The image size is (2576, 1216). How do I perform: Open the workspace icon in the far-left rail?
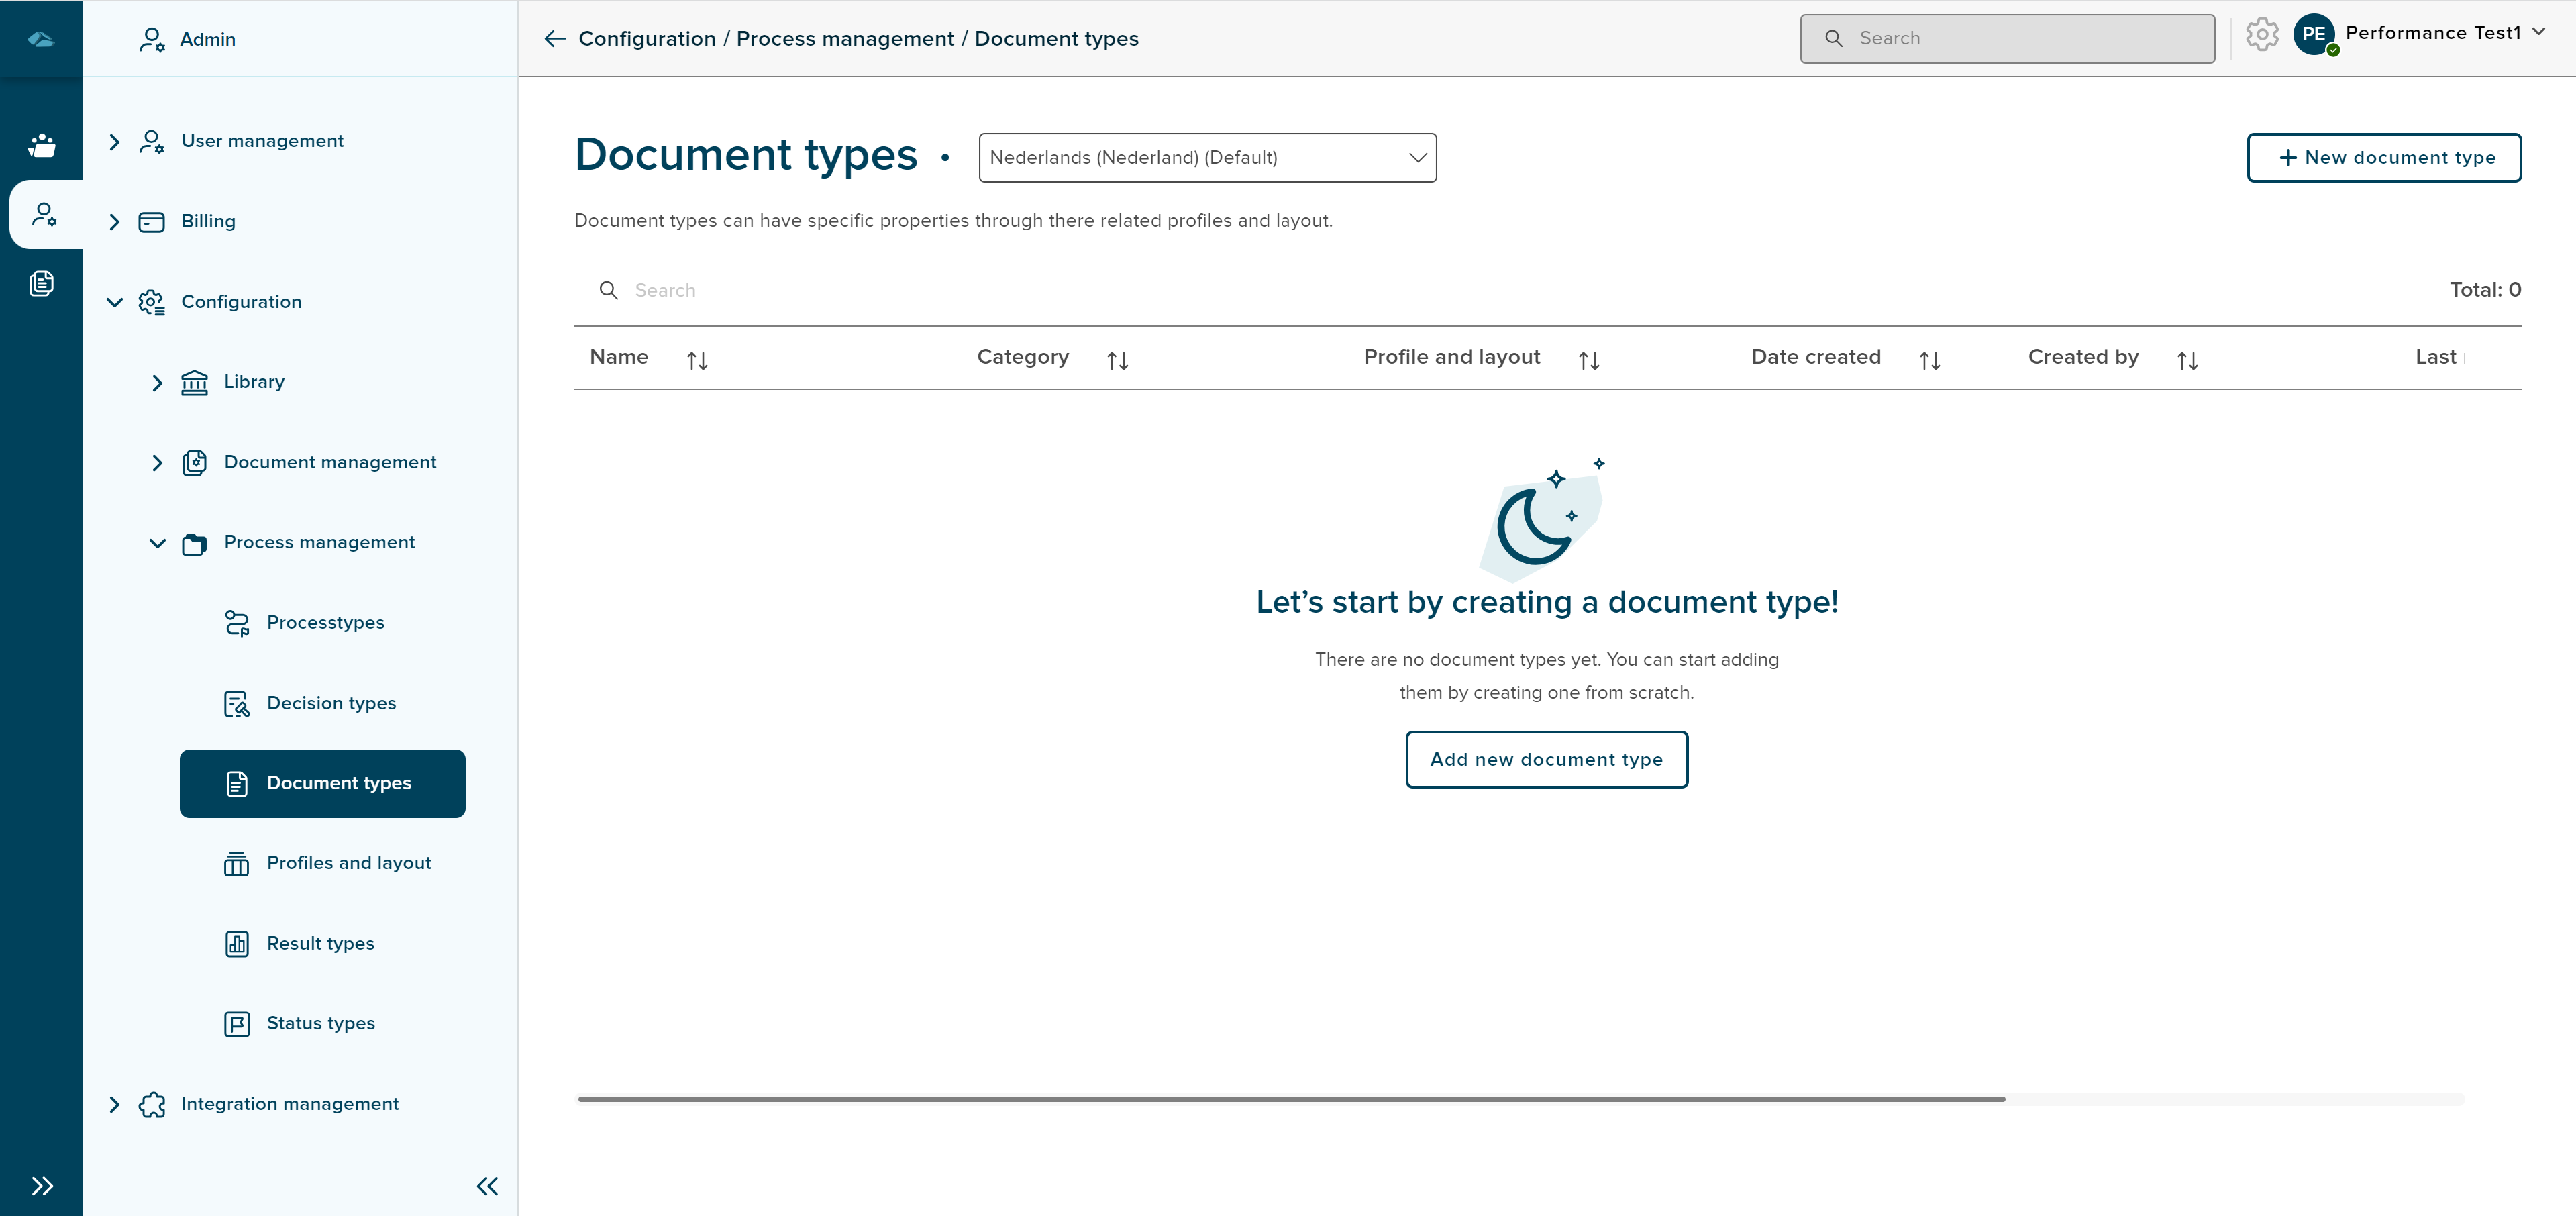[42, 144]
